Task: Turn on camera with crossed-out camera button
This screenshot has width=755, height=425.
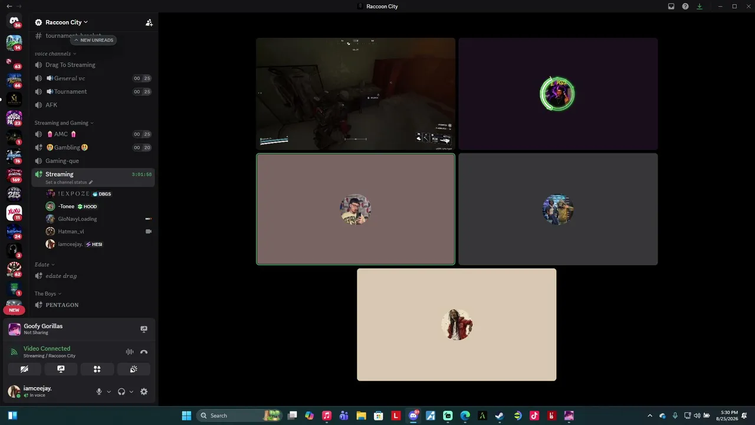Action: (24, 369)
